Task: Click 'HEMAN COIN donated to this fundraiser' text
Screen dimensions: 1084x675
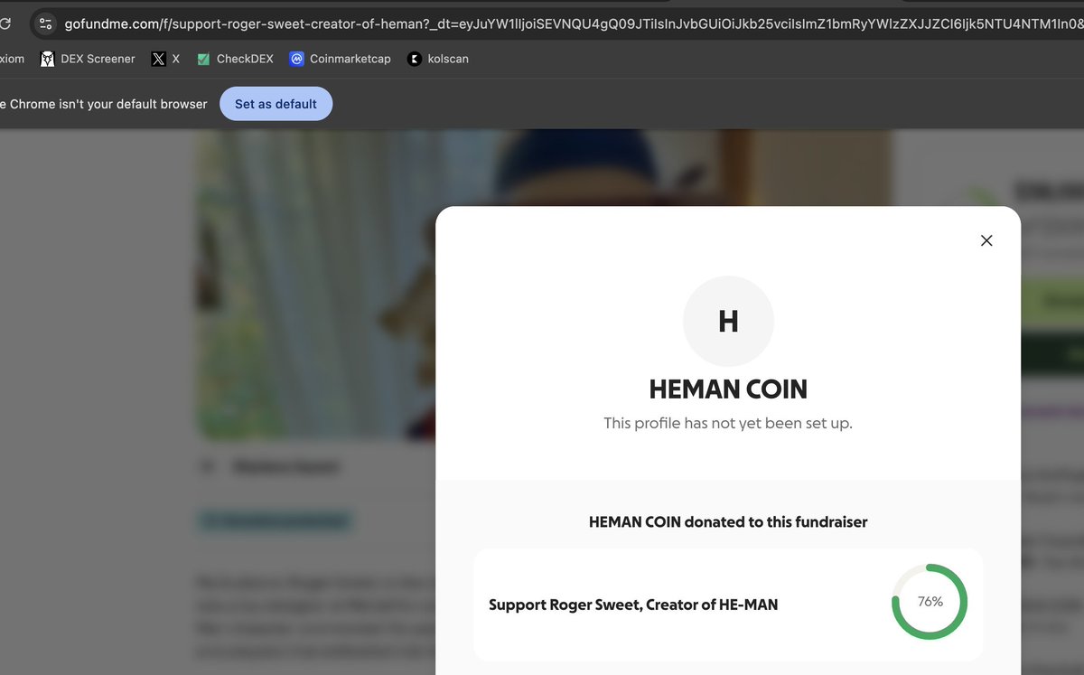Action: coord(728,521)
